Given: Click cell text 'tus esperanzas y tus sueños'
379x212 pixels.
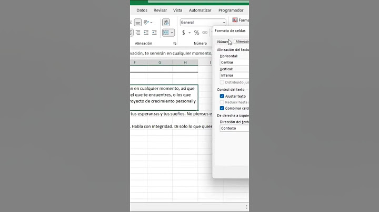Looking at the screenshot, I should point(157,114).
